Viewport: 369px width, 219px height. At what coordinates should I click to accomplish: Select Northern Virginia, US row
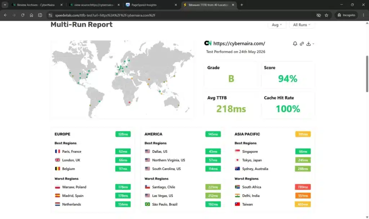[x=183, y=160]
